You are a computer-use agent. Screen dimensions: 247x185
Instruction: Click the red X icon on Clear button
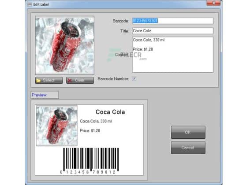(x=69, y=81)
